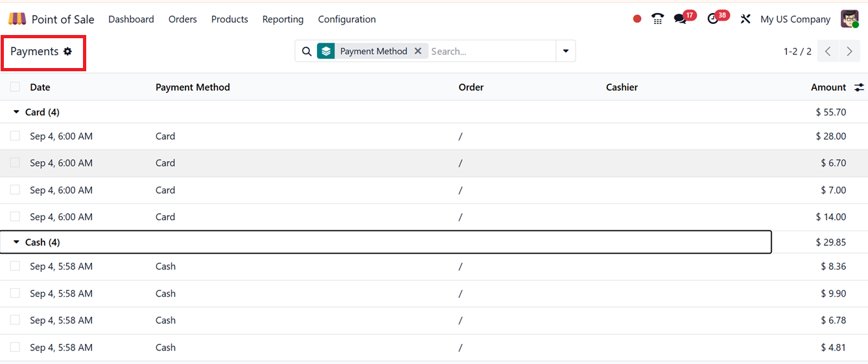868x364 pixels.
Task: Open the messages chat icon
Action: (x=679, y=19)
